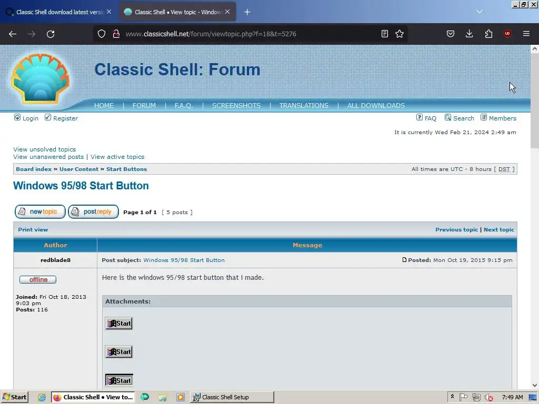Open the Save to Pocket icon
This screenshot has width=539, height=404.
click(451, 34)
